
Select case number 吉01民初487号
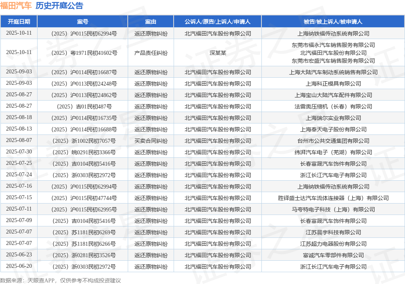pyautogui.click(x=84, y=106)
